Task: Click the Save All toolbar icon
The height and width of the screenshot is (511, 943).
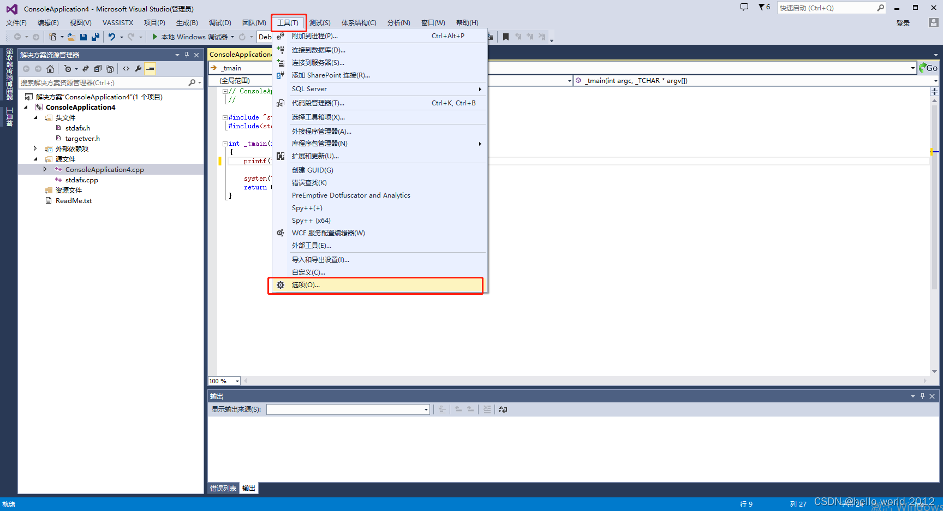Action: pos(96,37)
